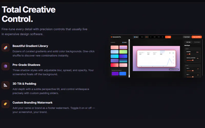The height and width of the screenshot is (128, 205).
Task: Click the Shuffle button above the gradients
Action: pos(125,42)
